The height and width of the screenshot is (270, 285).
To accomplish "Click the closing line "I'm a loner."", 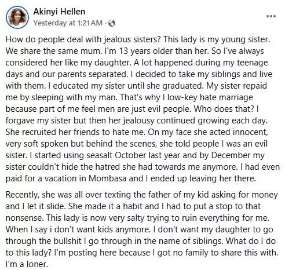I will [x=27, y=264].
